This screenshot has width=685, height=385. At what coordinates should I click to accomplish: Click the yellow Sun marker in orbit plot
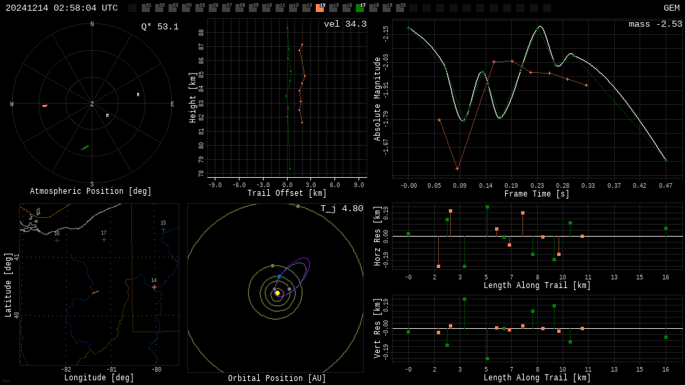tap(277, 293)
